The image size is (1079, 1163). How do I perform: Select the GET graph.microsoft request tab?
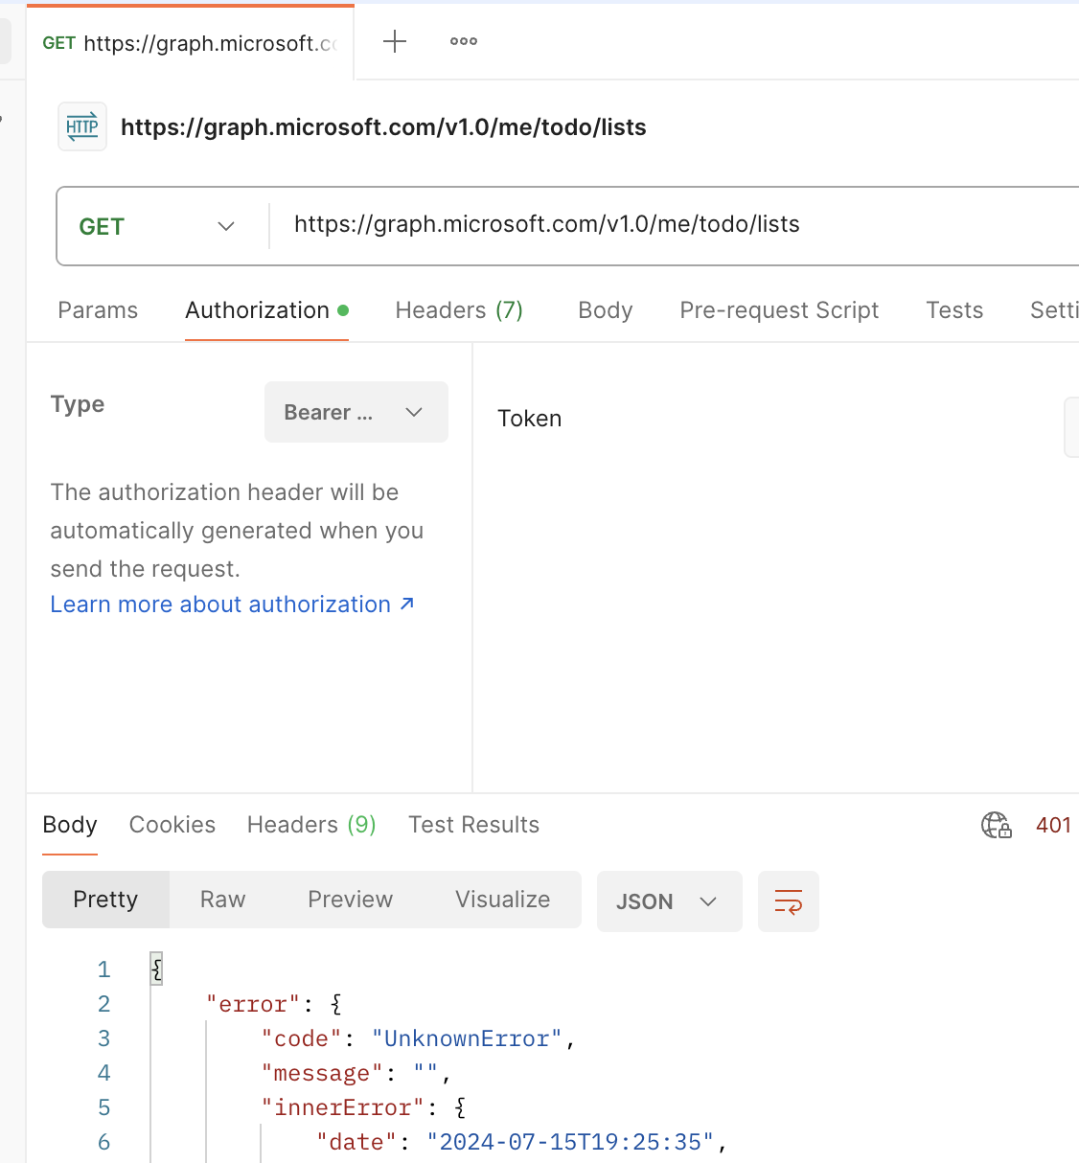click(x=191, y=43)
